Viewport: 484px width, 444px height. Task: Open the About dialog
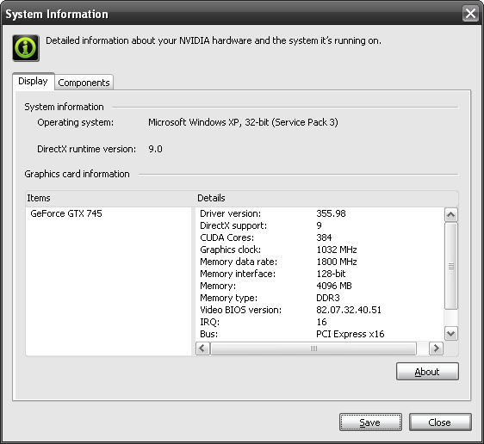[x=427, y=372]
